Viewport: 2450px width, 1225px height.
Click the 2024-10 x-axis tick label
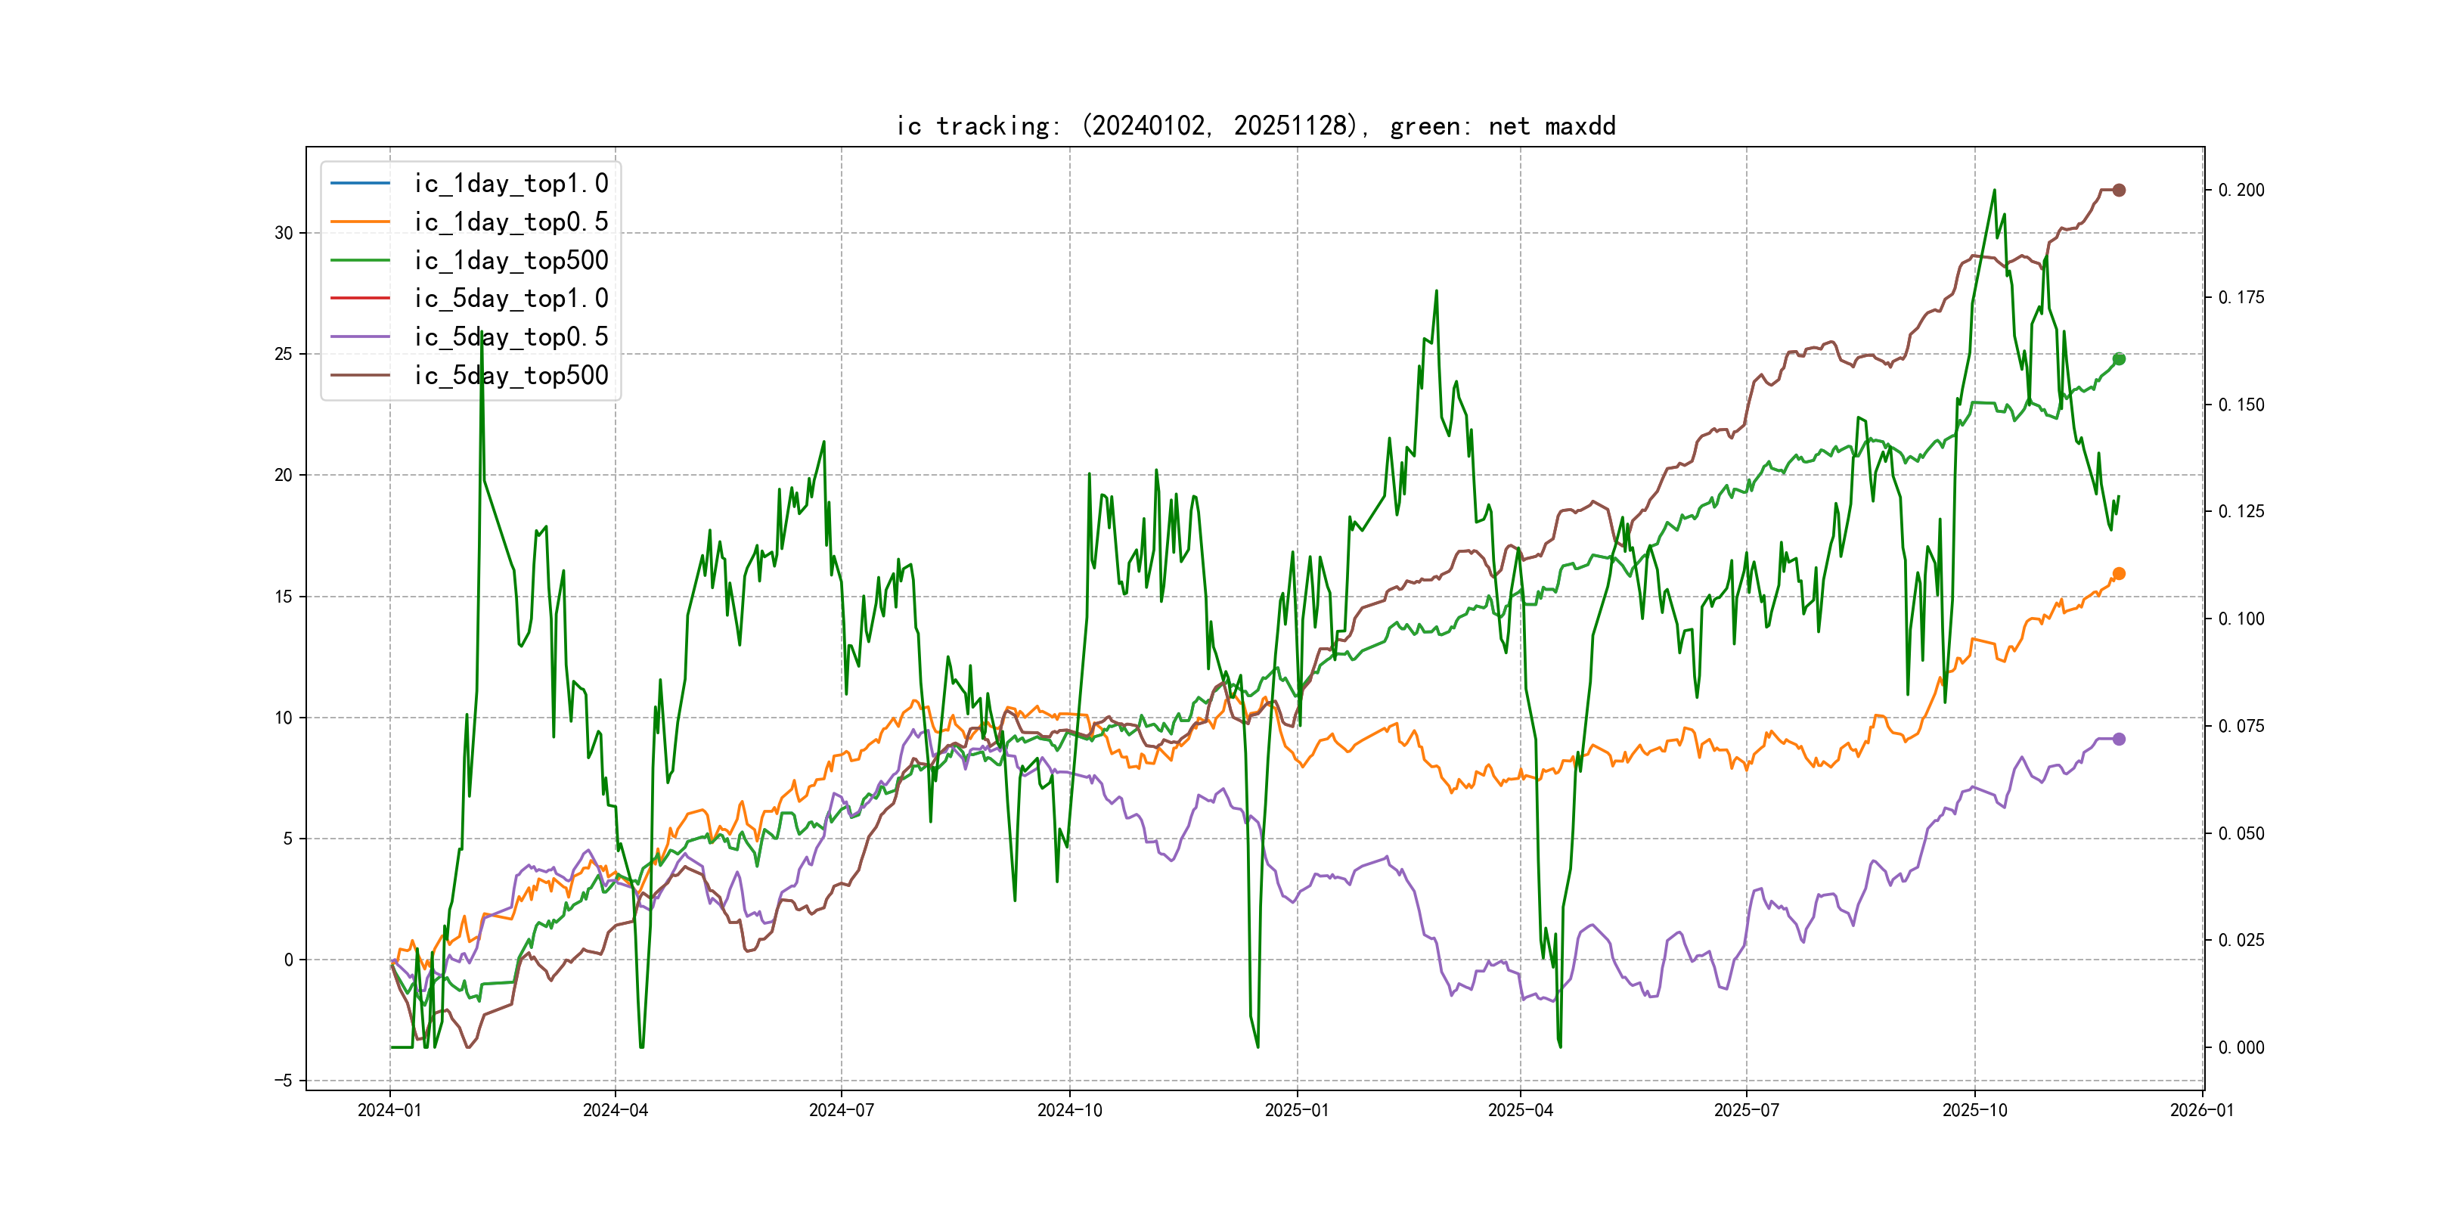[1069, 1110]
